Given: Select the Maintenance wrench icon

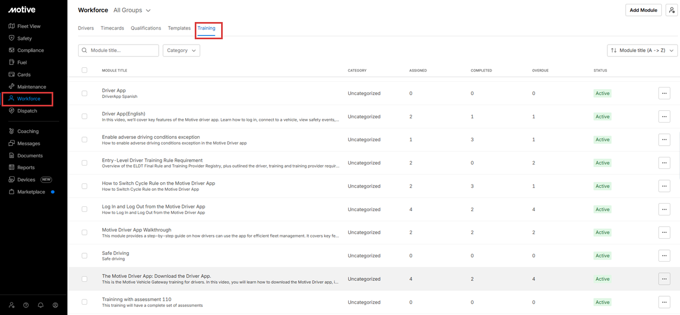Looking at the screenshot, I should [12, 87].
